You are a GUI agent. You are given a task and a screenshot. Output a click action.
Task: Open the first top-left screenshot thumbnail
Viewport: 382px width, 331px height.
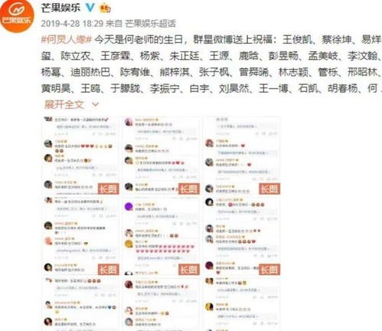[80, 156]
